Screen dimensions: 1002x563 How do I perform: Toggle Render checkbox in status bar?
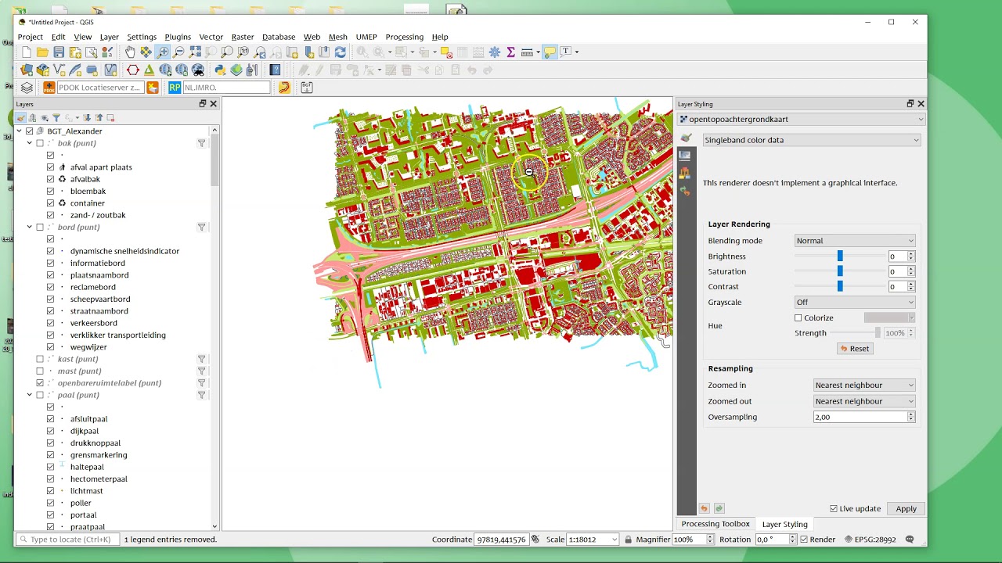coord(804,540)
